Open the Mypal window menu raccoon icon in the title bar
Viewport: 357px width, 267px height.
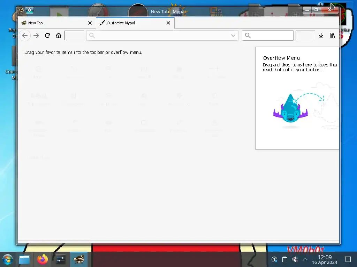21,10
